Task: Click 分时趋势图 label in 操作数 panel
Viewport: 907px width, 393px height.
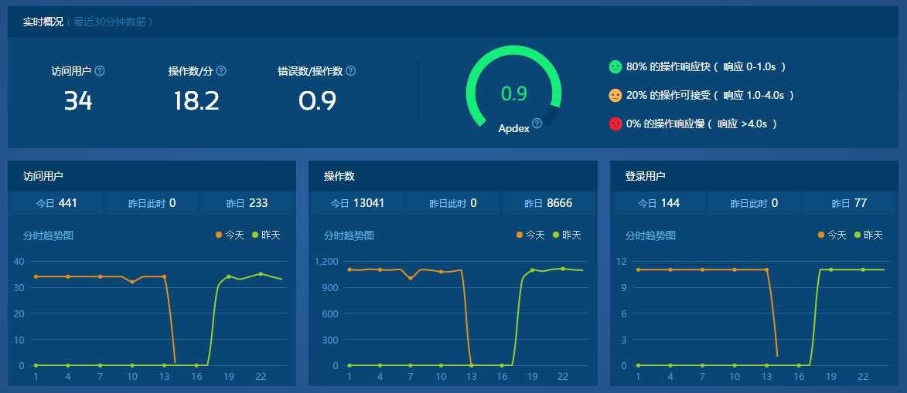Action: pyautogui.click(x=349, y=235)
